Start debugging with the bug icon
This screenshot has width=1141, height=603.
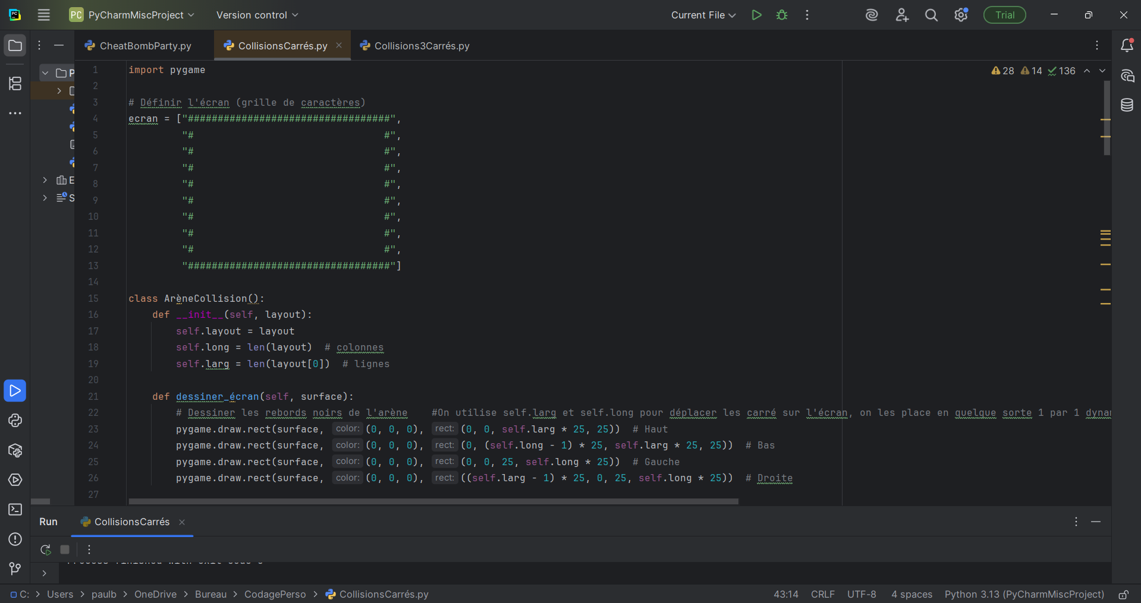pos(782,15)
